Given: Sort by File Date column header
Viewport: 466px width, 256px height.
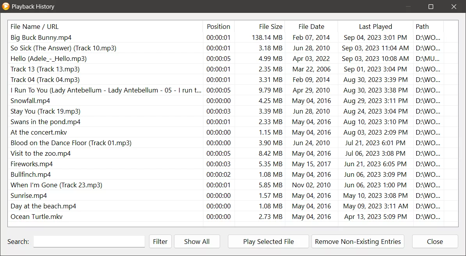Looking at the screenshot, I should (311, 27).
